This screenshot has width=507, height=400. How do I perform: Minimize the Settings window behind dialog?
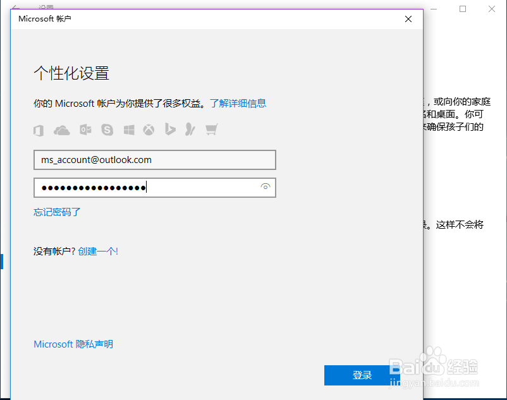(434, 9)
